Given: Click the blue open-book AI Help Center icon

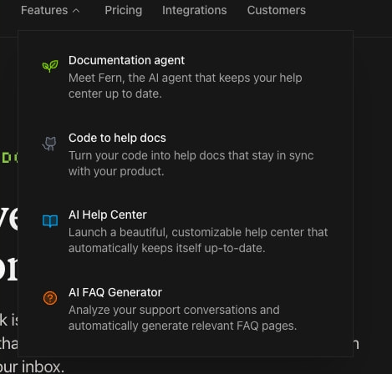Looking at the screenshot, I should (x=50, y=221).
